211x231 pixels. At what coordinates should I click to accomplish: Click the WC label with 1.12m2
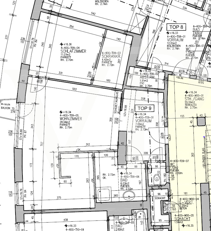click(x=172, y=164)
